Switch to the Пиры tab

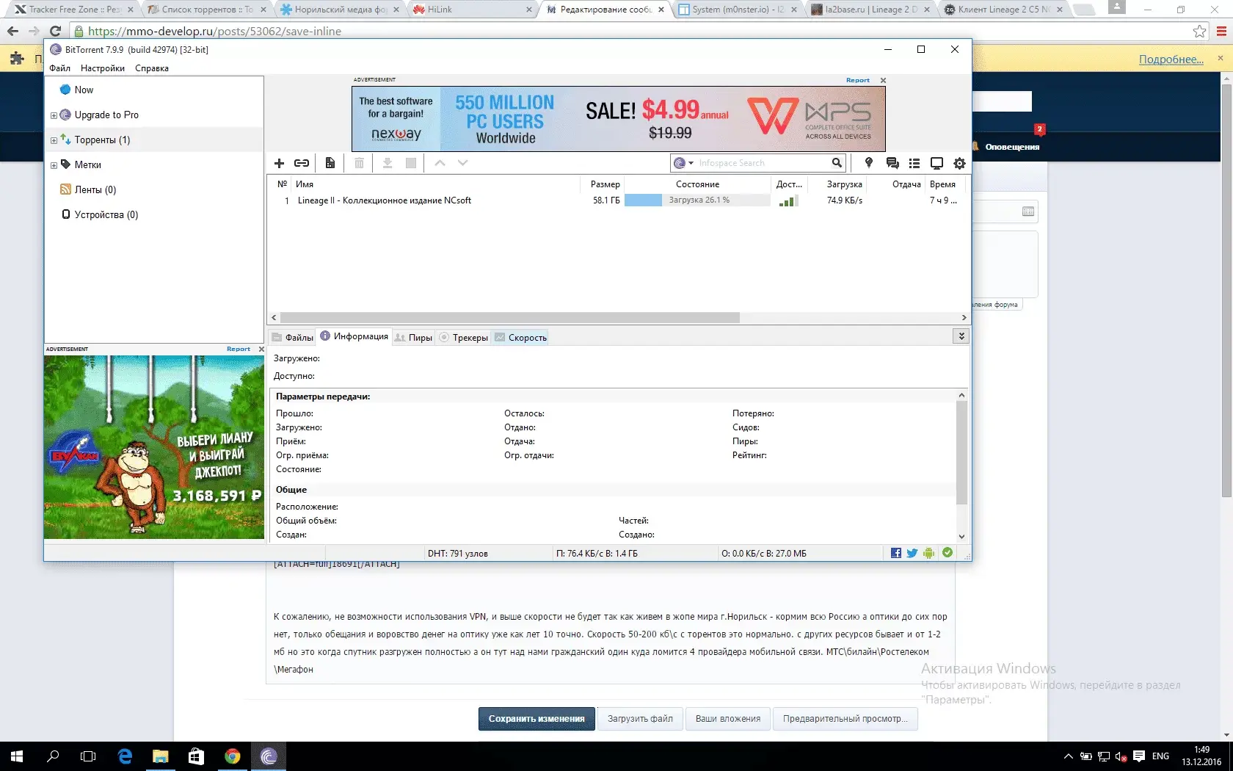pyautogui.click(x=413, y=337)
